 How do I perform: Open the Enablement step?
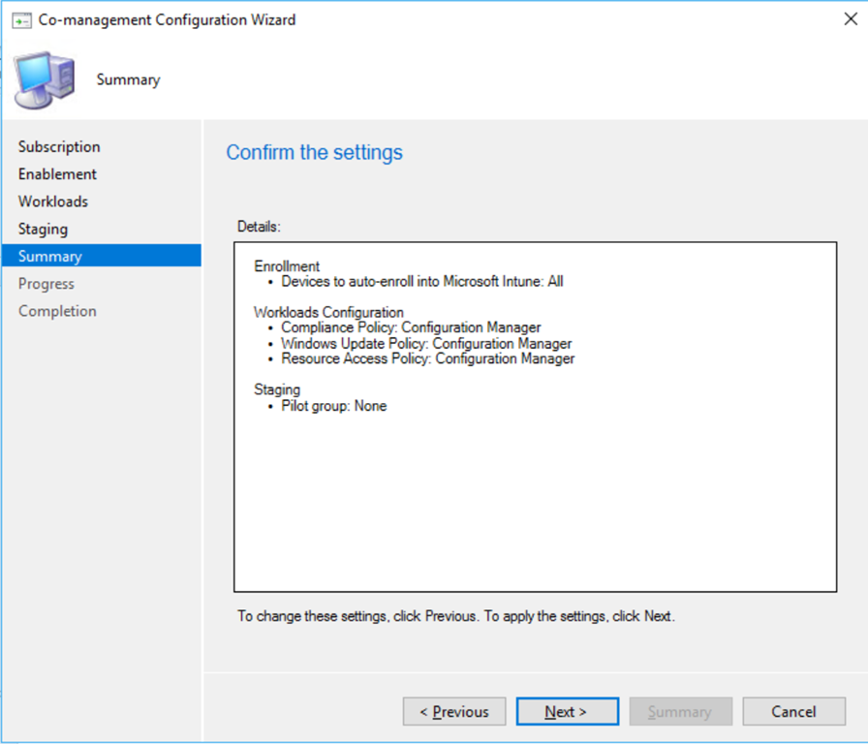(x=57, y=173)
